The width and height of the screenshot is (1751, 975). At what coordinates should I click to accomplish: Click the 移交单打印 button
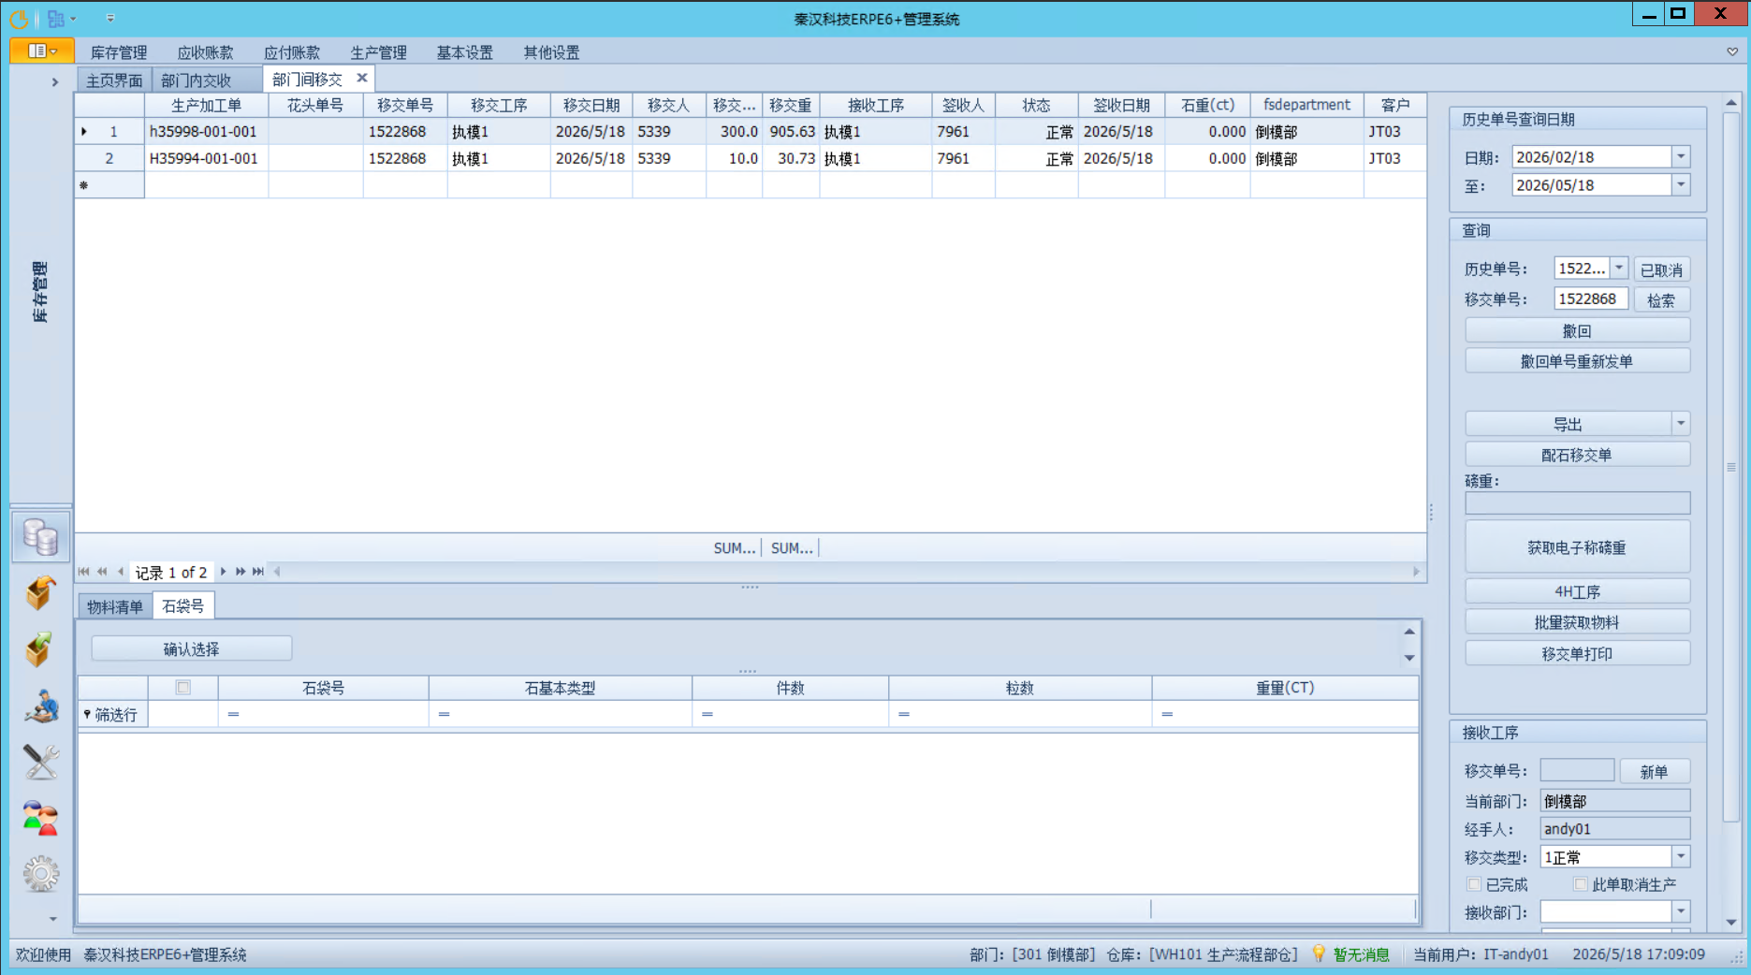pos(1577,654)
